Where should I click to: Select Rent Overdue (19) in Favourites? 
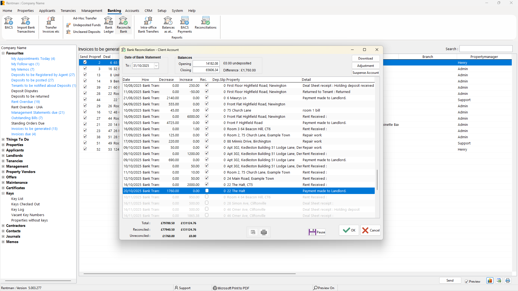25,102
